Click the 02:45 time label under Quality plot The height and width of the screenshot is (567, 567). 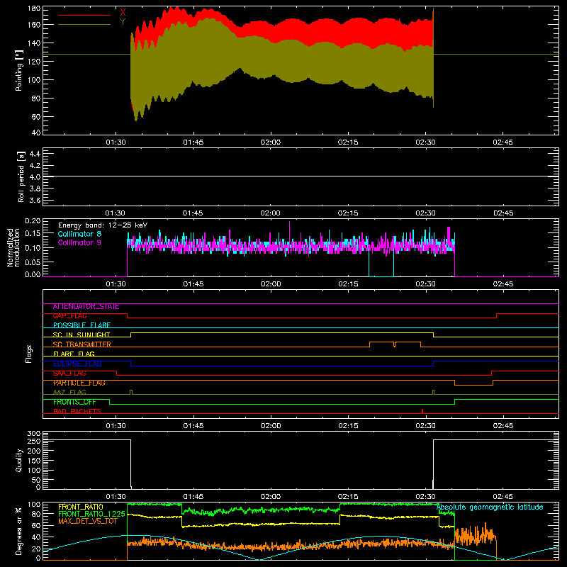tap(503, 497)
